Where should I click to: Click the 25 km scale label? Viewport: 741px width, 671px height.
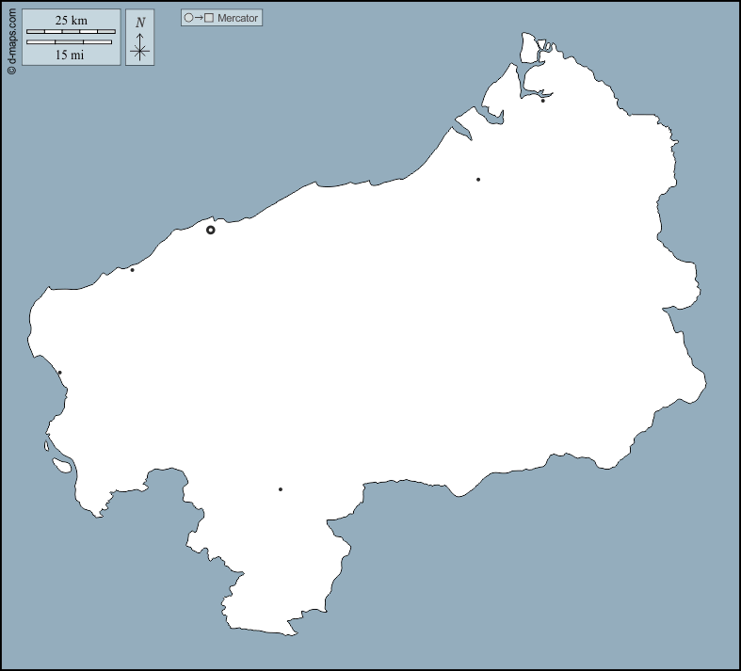pyautogui.click(x=71, y=20)
